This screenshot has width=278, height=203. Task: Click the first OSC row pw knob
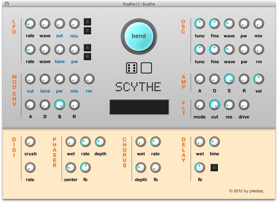point(244,24)
